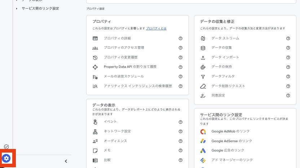Show help for データの収集

pos(288,48)
